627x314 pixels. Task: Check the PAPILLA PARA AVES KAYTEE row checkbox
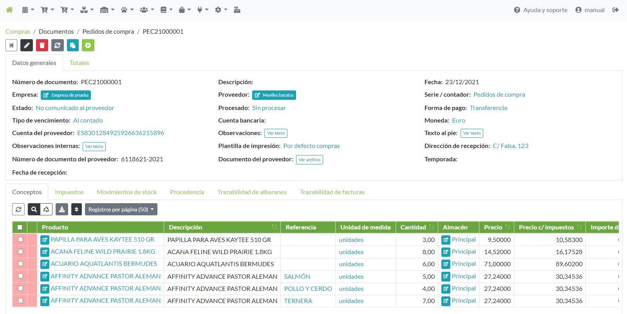tap(20, 240)
